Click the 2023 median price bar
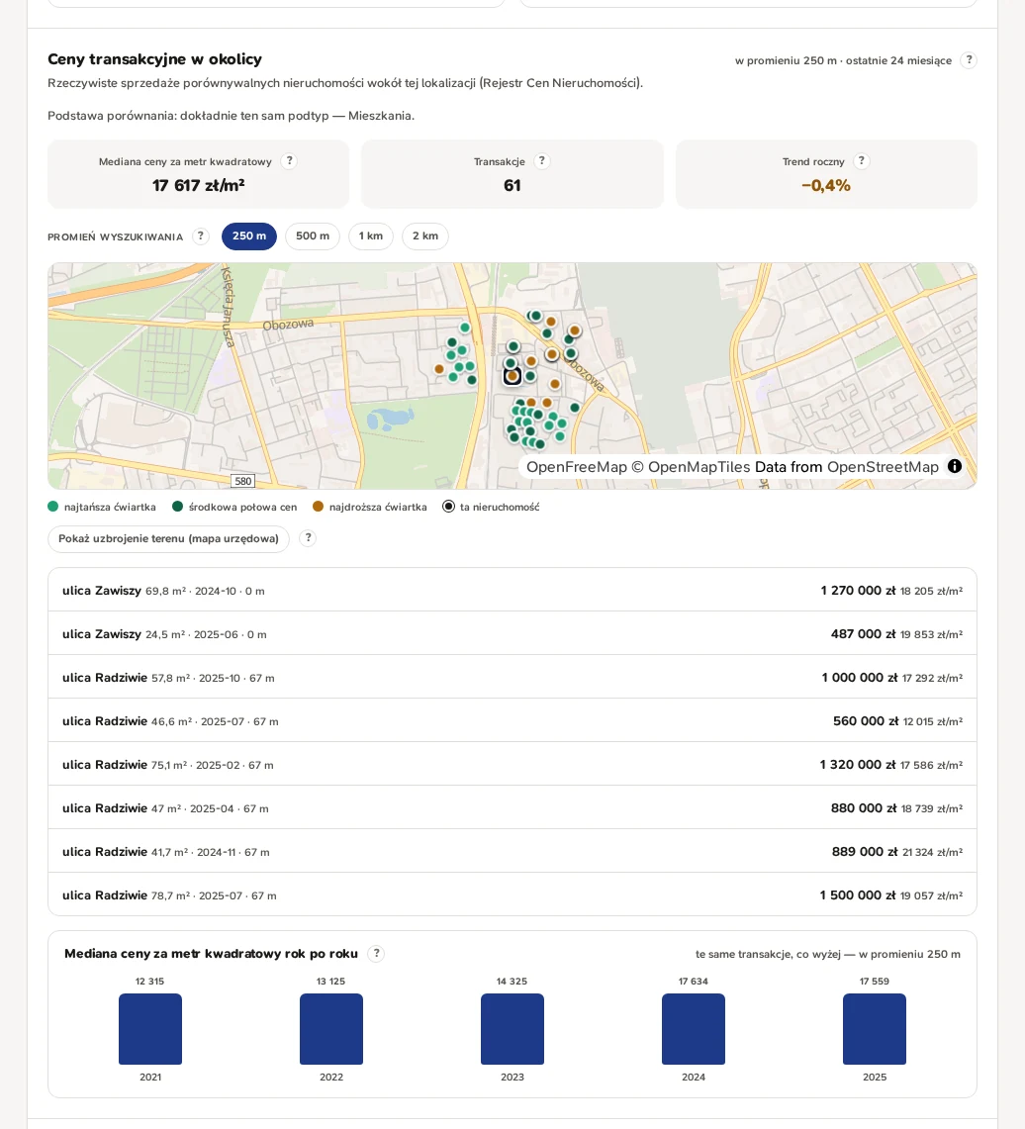Image resolution: width=1025 pixels, height=1129 pixels. [512, 1029]
